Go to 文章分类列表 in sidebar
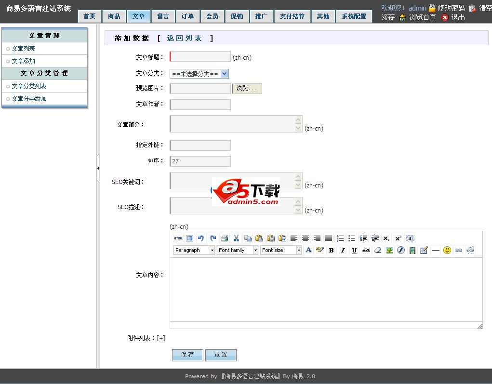The height and width of the screenshot is (384, 492). click(x=29, y=86)
